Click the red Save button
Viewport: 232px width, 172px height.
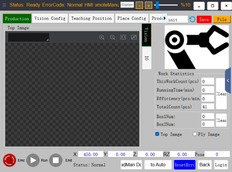(204, 19)
